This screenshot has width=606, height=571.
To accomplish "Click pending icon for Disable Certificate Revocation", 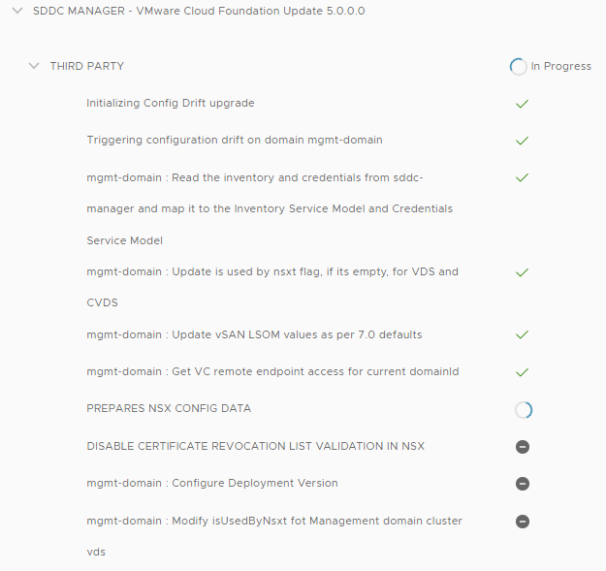I will click(523, 447).
